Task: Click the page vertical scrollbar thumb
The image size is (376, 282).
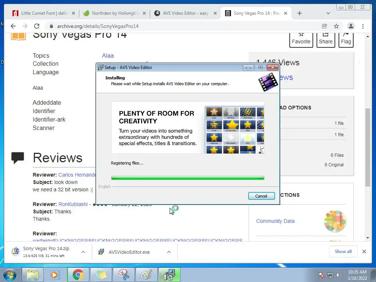Action: coord(368,147)
